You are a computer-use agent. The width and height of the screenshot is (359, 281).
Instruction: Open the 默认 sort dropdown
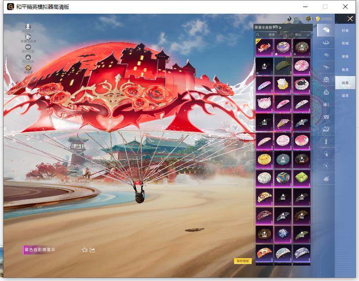coord(302,35)
